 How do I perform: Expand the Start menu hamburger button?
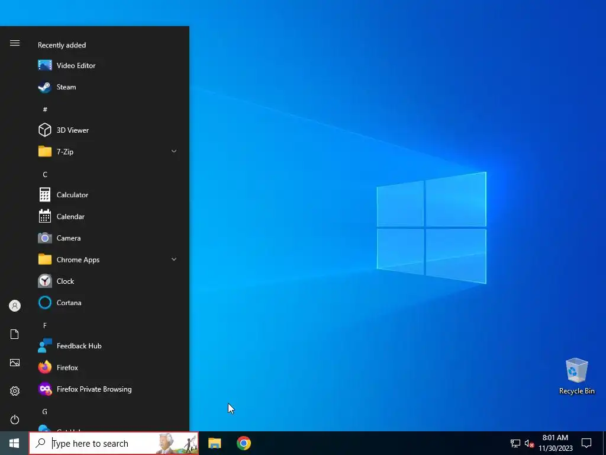pyautogui.click(x=15, y=43)
